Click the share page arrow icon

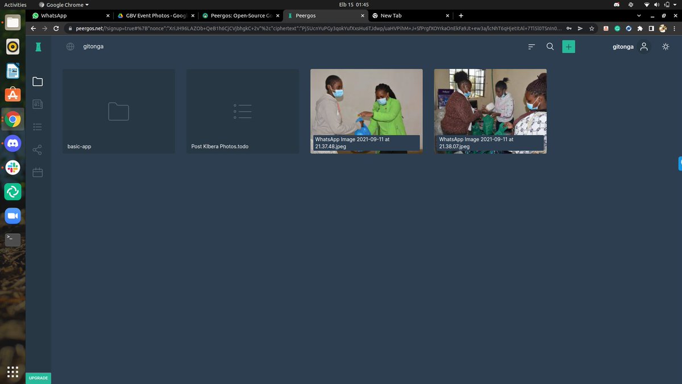[x=580, y=28]
